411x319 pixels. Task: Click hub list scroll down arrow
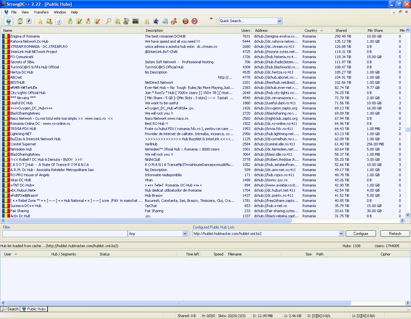(x=408, y=215)
